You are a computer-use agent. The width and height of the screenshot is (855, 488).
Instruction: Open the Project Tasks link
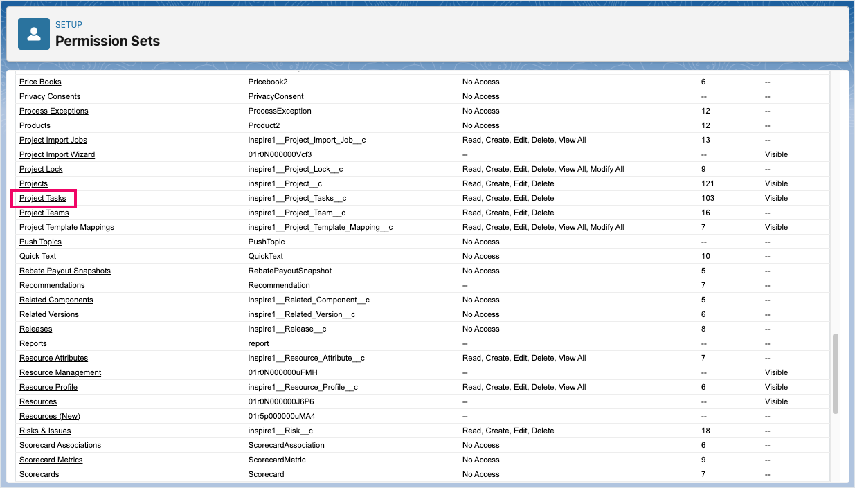[43, 199]
